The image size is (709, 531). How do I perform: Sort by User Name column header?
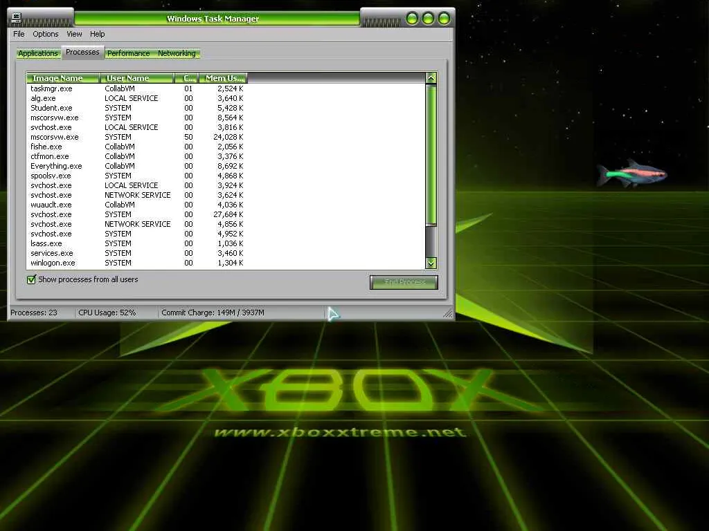pos(137,78)
